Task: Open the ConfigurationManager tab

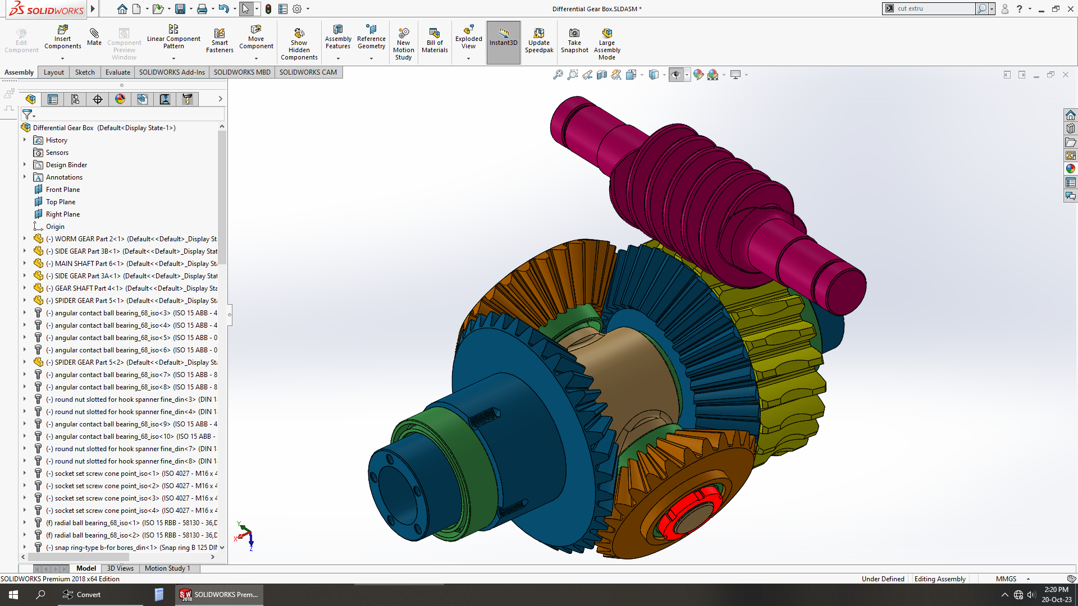Action: [x=75, y=99]
